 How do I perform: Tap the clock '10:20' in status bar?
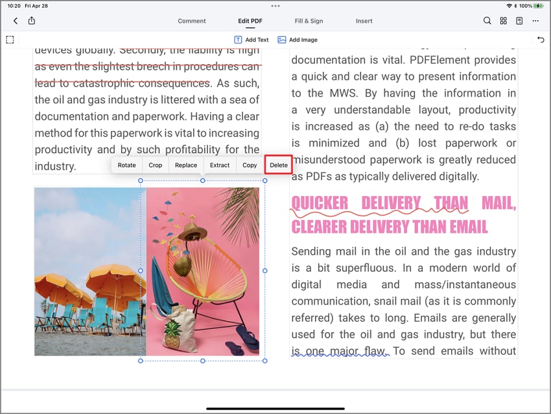pyautogui.click(x=14, y=6)
